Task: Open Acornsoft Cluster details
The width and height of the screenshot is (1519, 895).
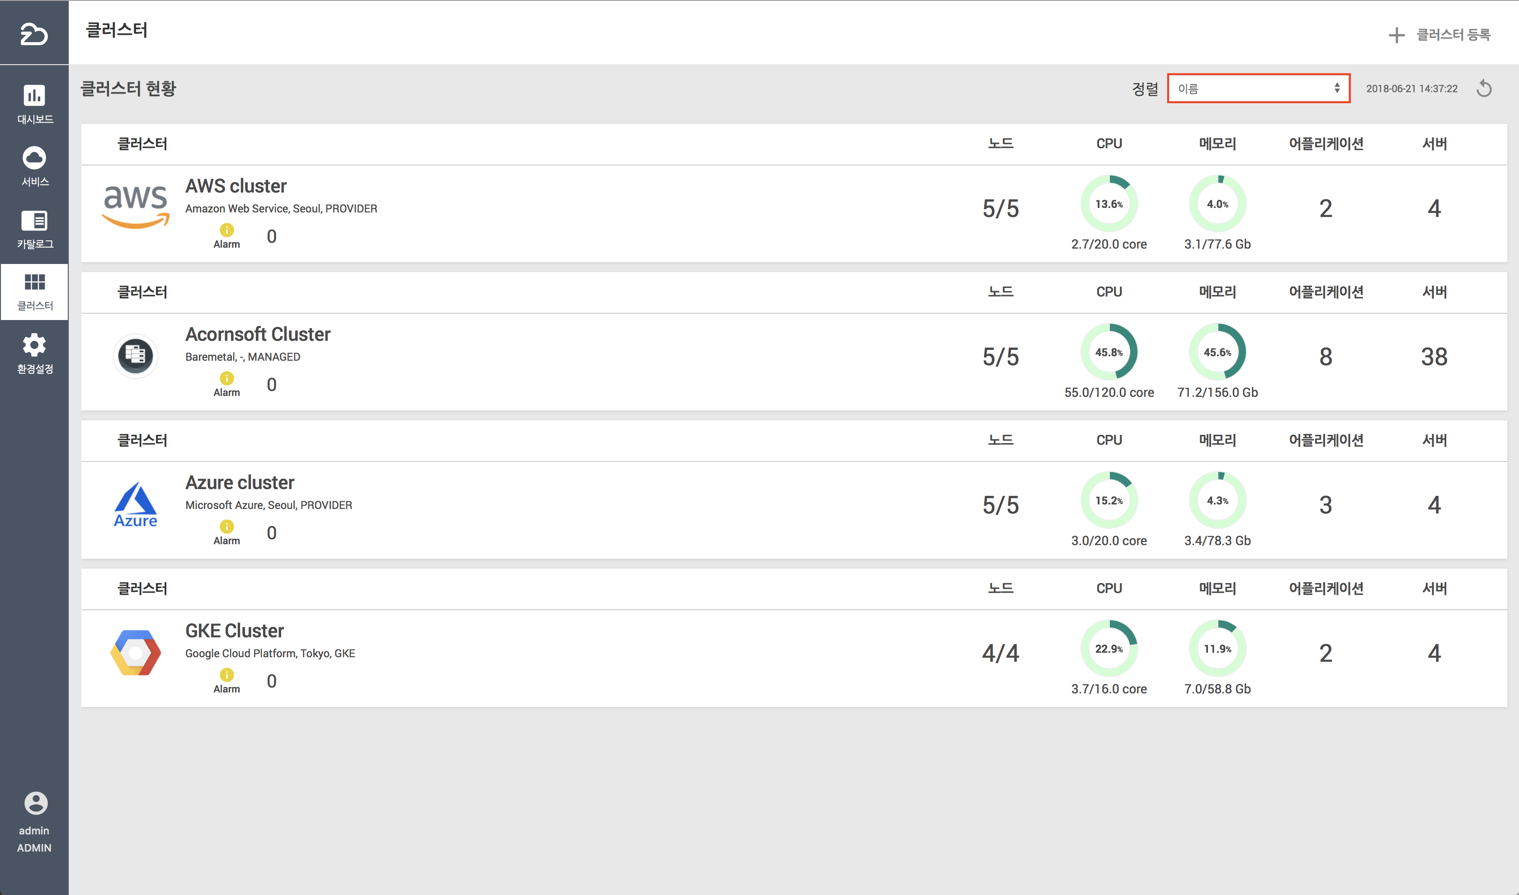Action: (x=258, y=334)
